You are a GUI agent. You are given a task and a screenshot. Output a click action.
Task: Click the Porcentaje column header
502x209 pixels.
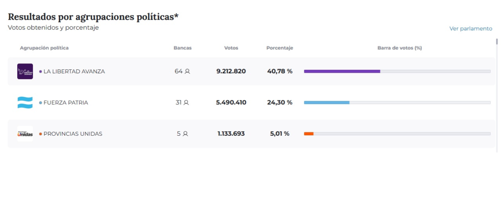point(279,48)
